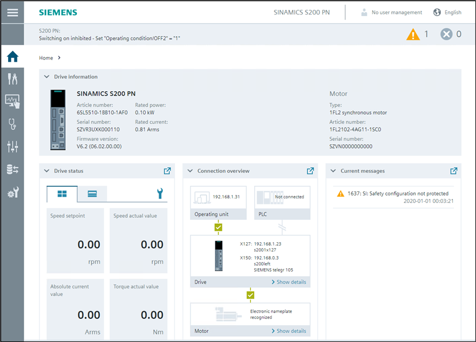Collapse the Connection overview panel
Image resolution: width=476 pixels, height=342 pixels.
coord(190,171)
